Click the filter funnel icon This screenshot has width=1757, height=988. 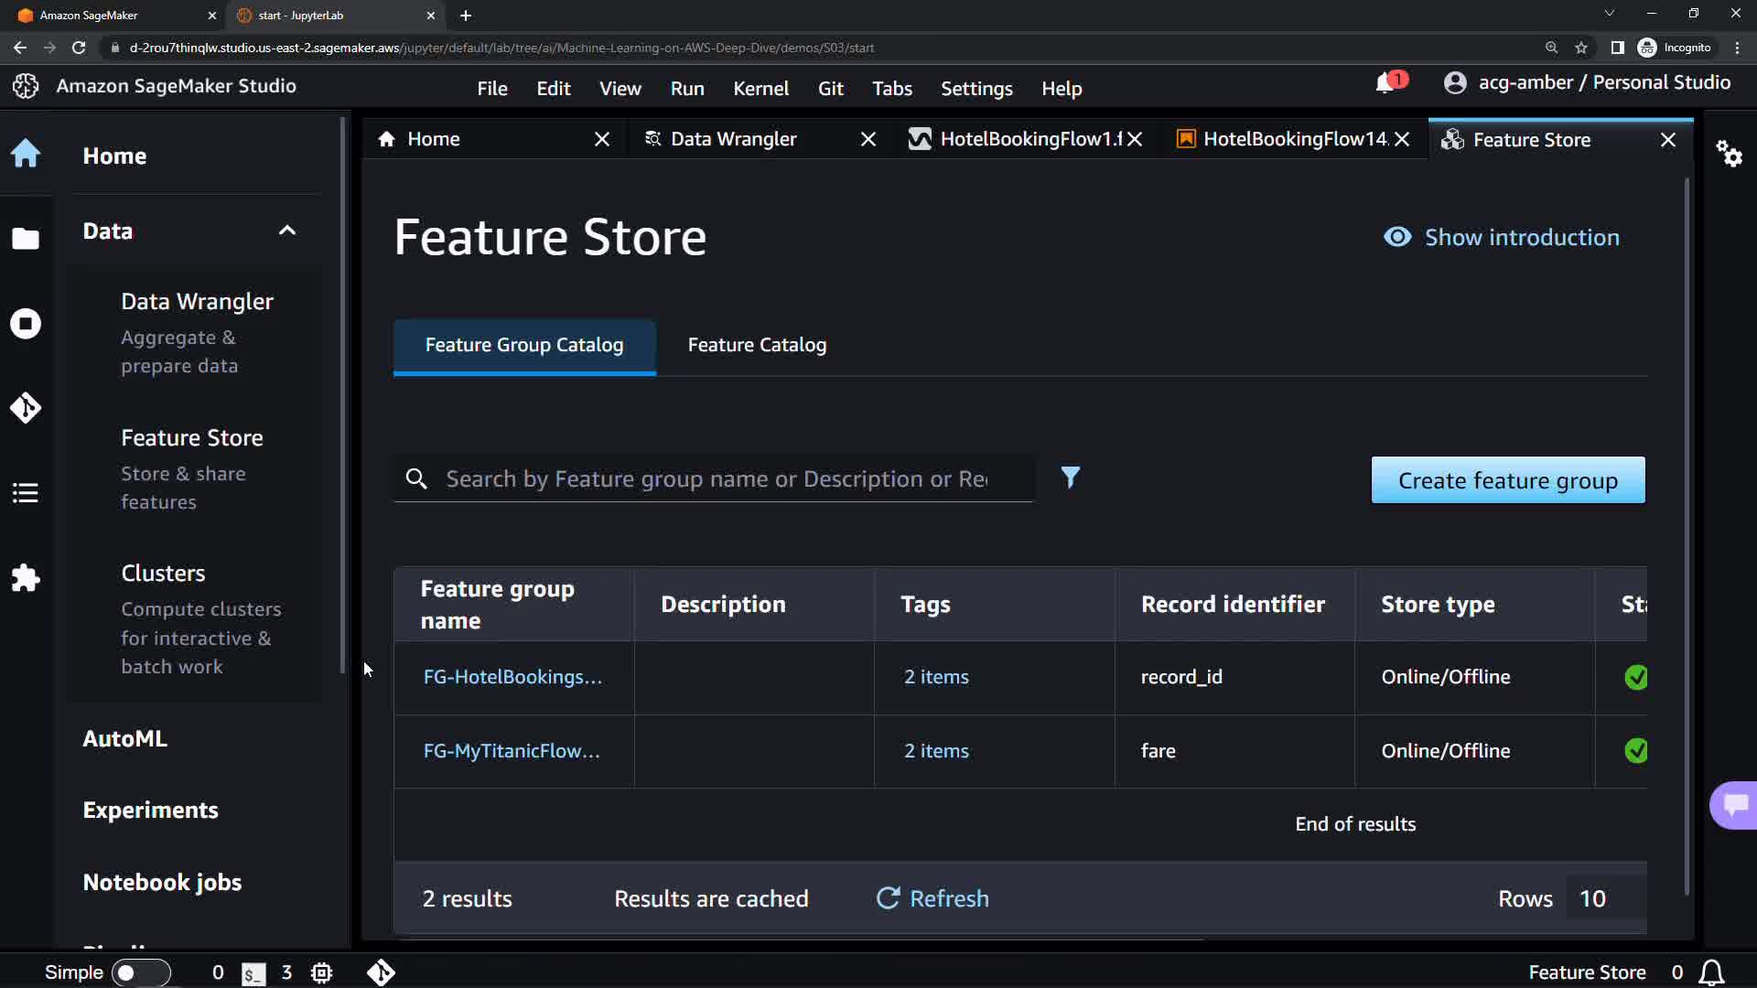click(x=1070, y=478)
